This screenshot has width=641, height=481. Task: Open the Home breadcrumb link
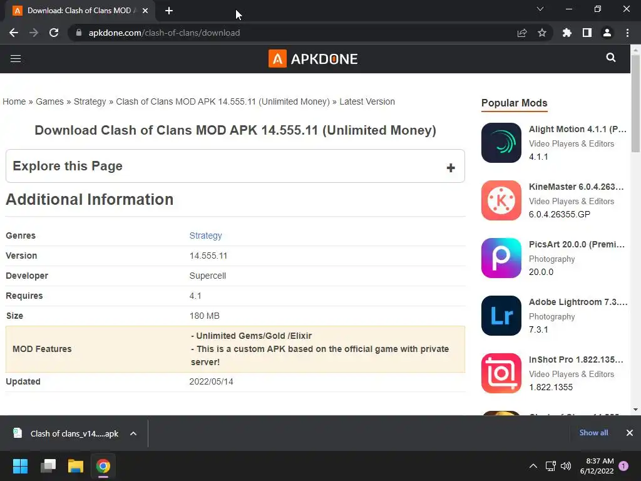coord(14,101)
